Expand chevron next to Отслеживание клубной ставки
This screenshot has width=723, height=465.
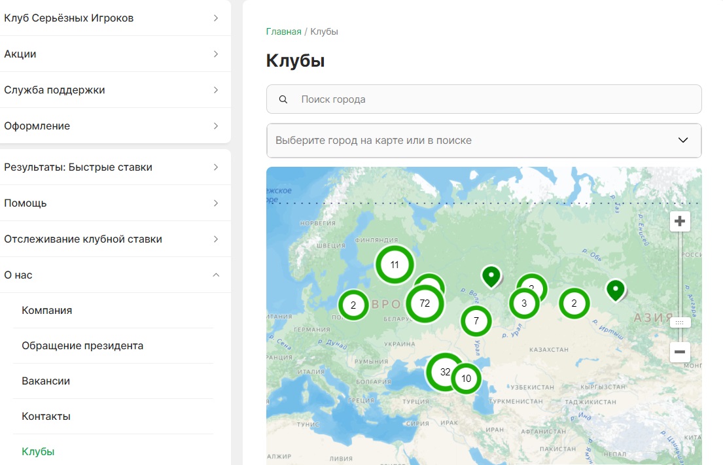coord(216,239)
